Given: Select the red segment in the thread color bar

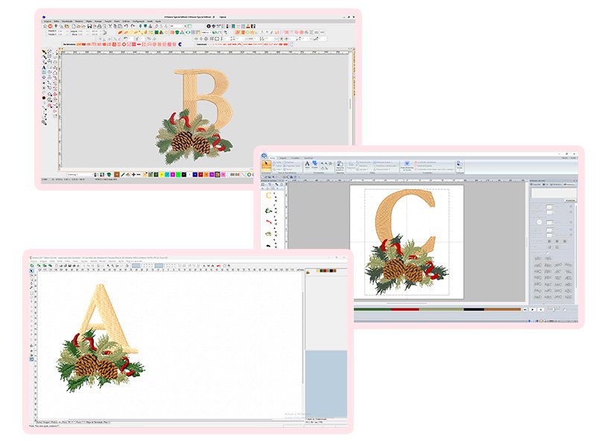Looking at the screenshot, I should [406, 309].
